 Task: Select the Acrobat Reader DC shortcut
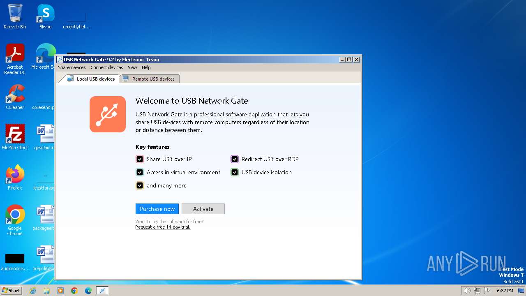(x=15, y=59)
